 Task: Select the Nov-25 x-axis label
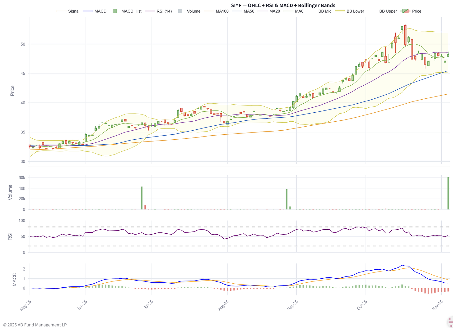click(x=437, y=306)
